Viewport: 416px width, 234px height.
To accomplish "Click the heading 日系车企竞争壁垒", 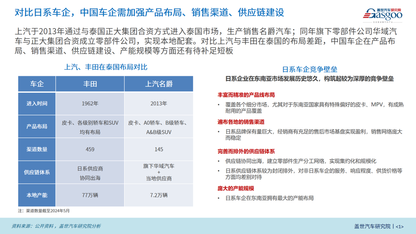I will 309,69.
